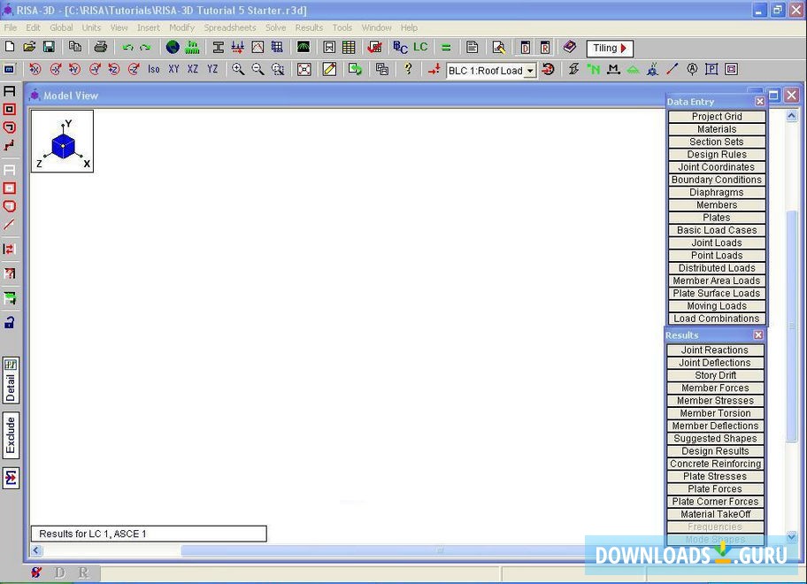Open the LC load combinations icon
807x584 pixels.
(420, 47)
